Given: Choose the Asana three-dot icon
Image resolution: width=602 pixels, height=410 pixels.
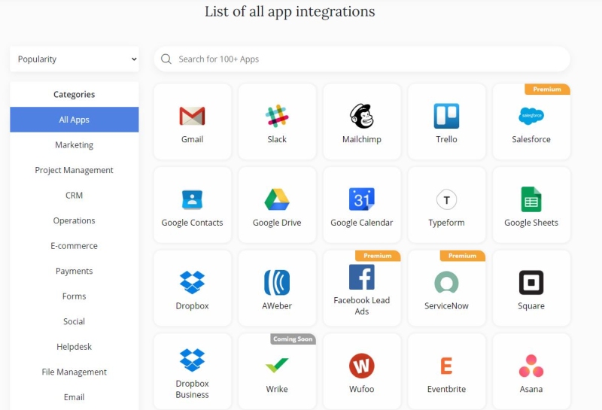Looking at the screenshot, I should pos(531,366).
